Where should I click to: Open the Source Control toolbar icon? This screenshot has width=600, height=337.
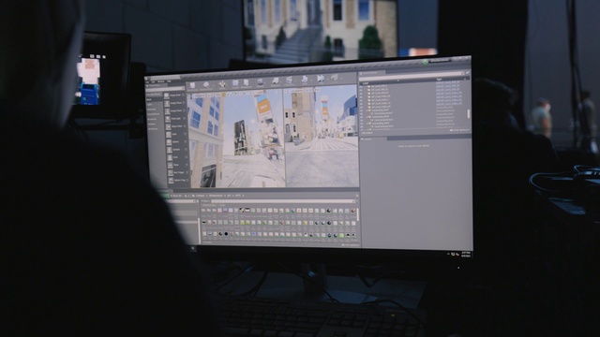coord(206,85)
